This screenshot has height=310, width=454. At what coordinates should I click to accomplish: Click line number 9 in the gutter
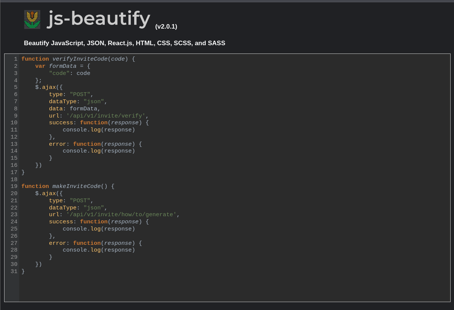pos(16,116)
